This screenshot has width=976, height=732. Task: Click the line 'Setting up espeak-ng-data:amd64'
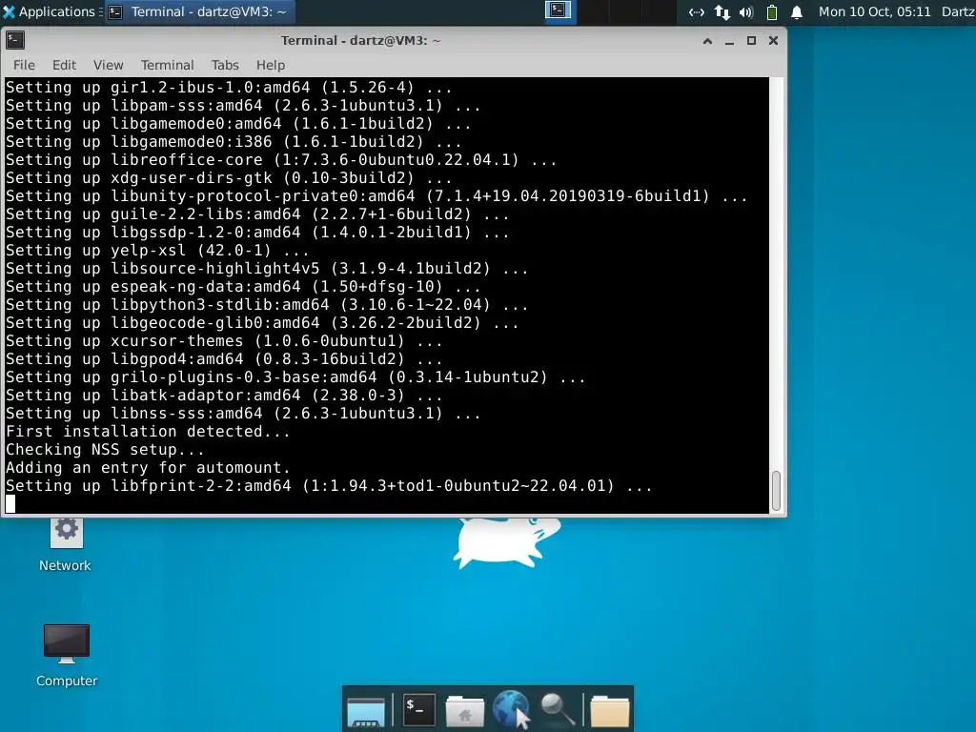pos(243,286)
